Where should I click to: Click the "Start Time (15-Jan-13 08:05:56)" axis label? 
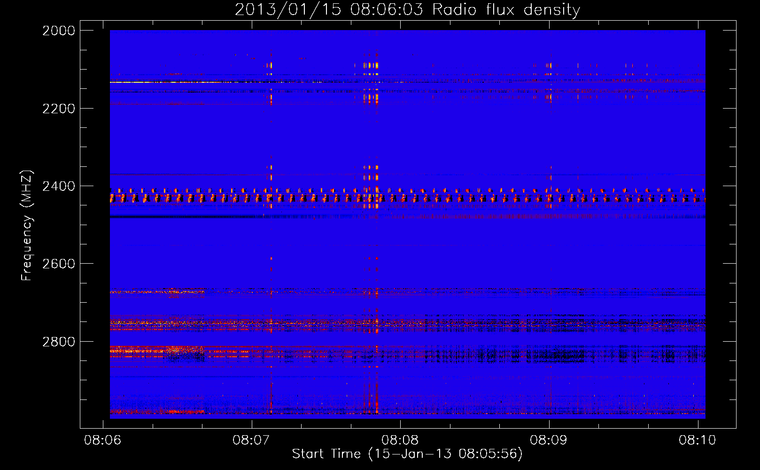point(407,454)
